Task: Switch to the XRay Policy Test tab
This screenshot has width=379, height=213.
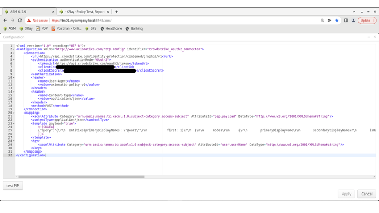Action: point(83,11)
